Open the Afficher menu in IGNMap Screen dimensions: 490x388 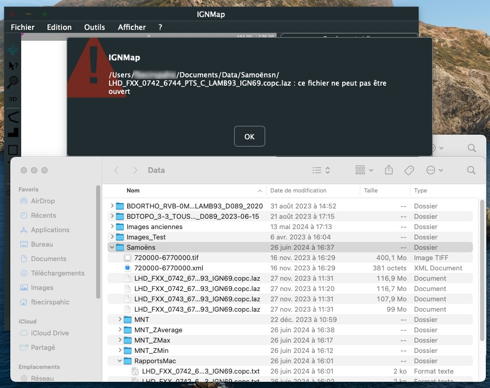[x=132, y=27]
